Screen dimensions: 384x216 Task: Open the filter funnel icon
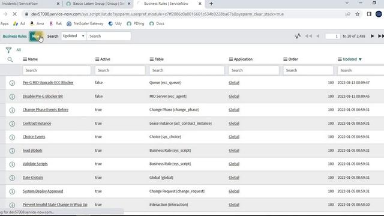click(8, 50)
